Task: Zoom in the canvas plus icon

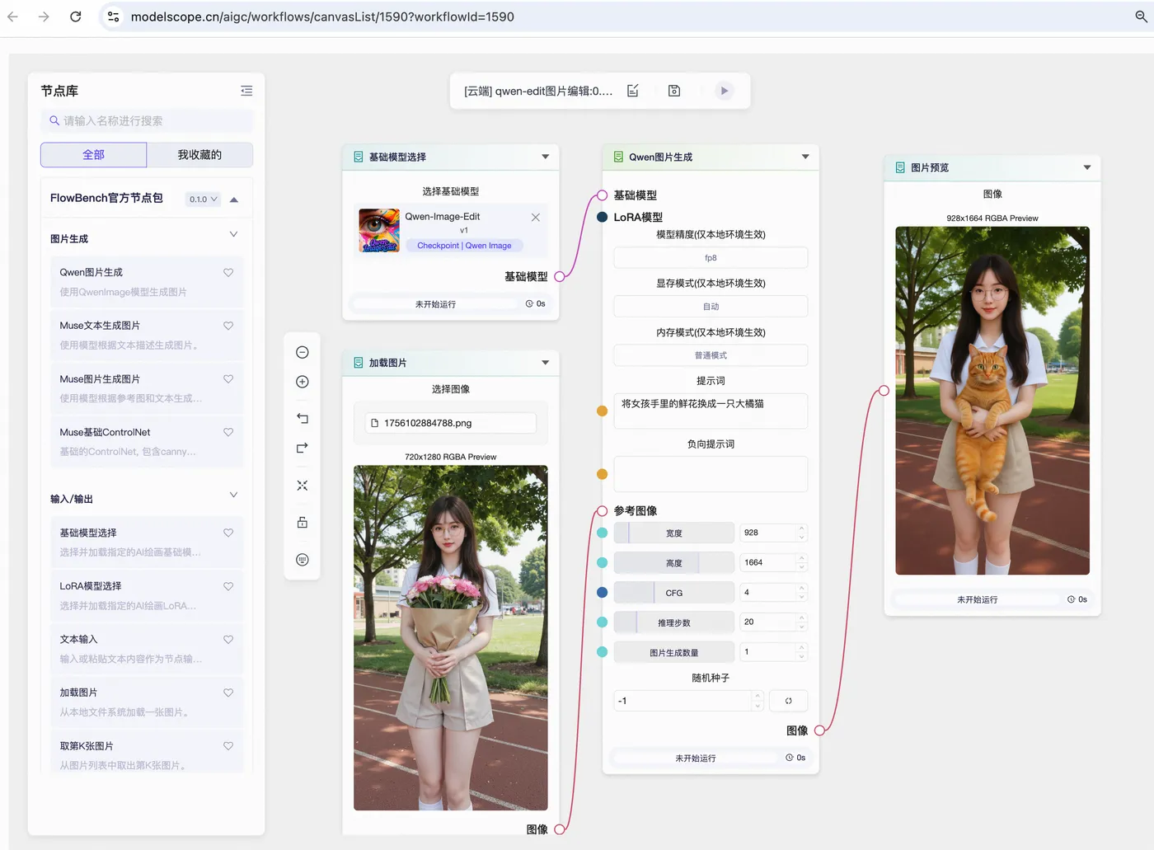Action: click(x=303, y=382)
